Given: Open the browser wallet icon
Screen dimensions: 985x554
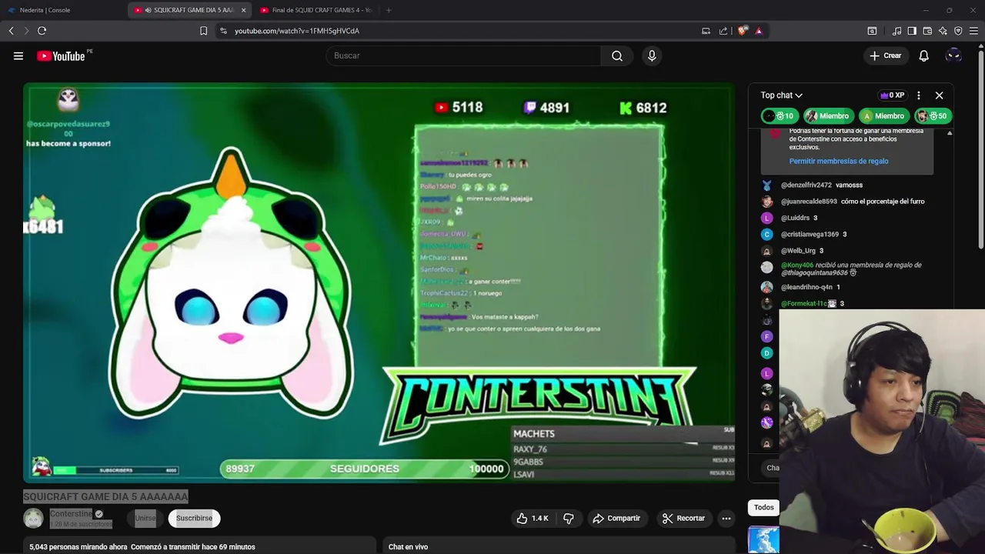Looking at the screenshot, I should pyautogui.click(x=927, y=31).
